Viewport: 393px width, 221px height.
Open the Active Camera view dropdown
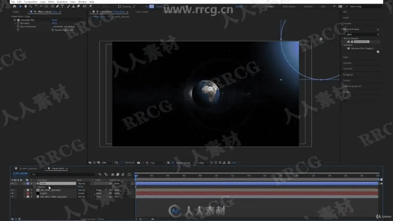[185, 163]
